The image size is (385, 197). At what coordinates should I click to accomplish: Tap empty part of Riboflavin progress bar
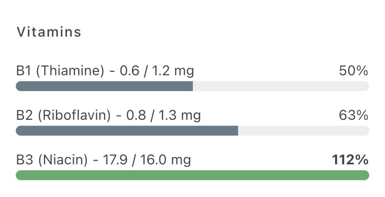(x=304, y=131)
